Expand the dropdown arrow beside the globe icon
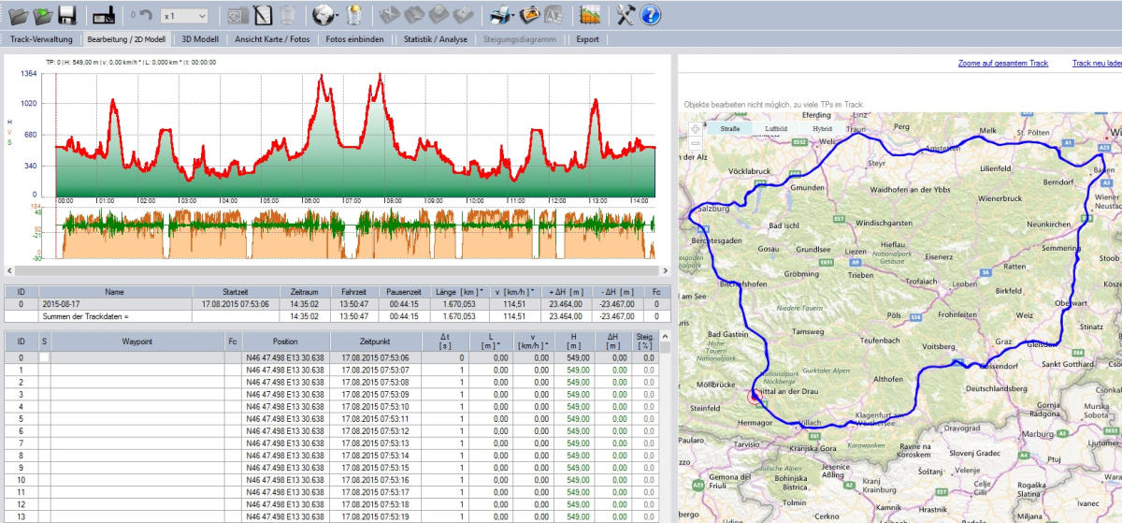The height and width of the screenshot is (523, 1122). [338, 16]
